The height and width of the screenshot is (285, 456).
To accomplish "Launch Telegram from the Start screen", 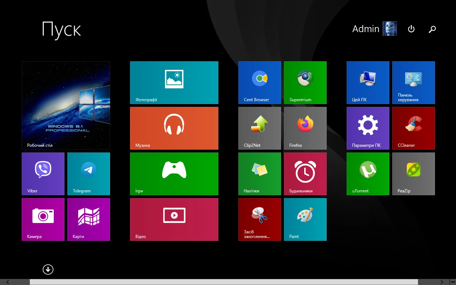I will [89, 174].
